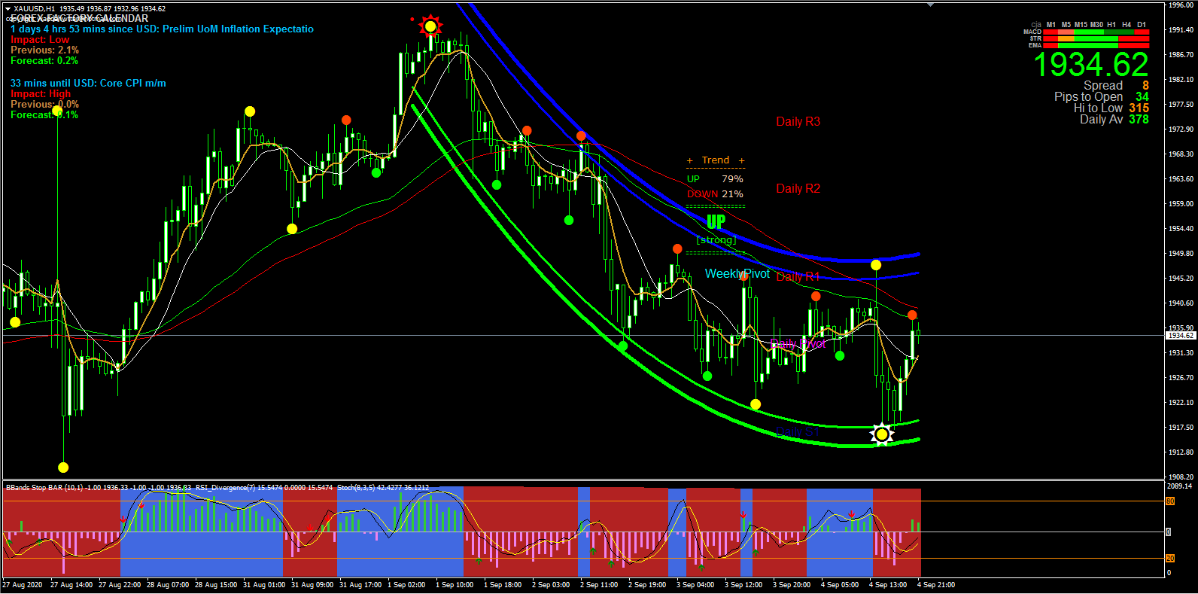The width and height of the screenshot is (1198, 594).
Task: Click the chart shift triangle at top
Action: [x=931, y=5]
